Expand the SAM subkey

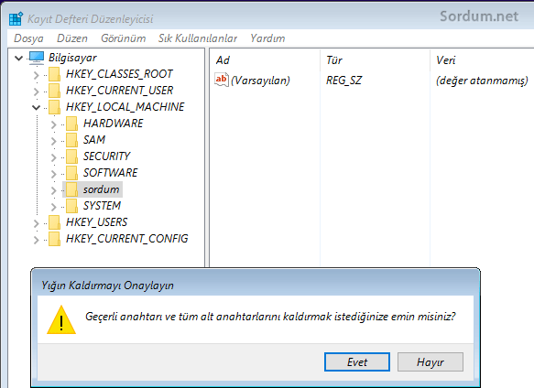[x=53, y=141]
